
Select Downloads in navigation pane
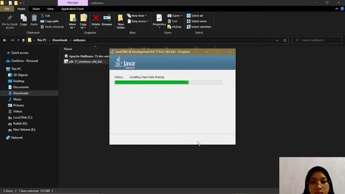pyautogui.click(x=20, y=93)
